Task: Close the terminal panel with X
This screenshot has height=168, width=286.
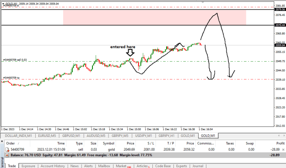Action: (2, 141)
